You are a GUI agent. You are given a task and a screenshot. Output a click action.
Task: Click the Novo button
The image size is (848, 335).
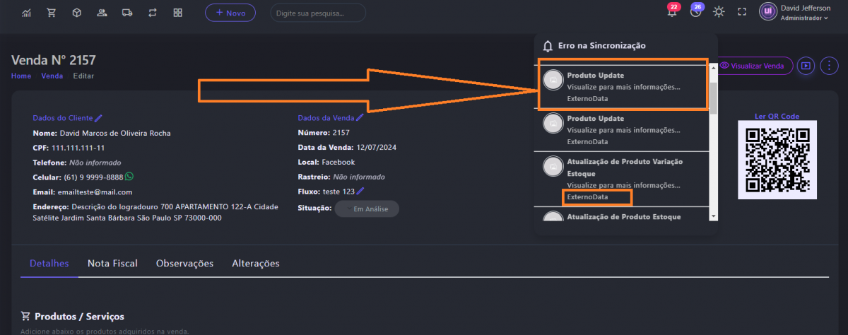230,13
